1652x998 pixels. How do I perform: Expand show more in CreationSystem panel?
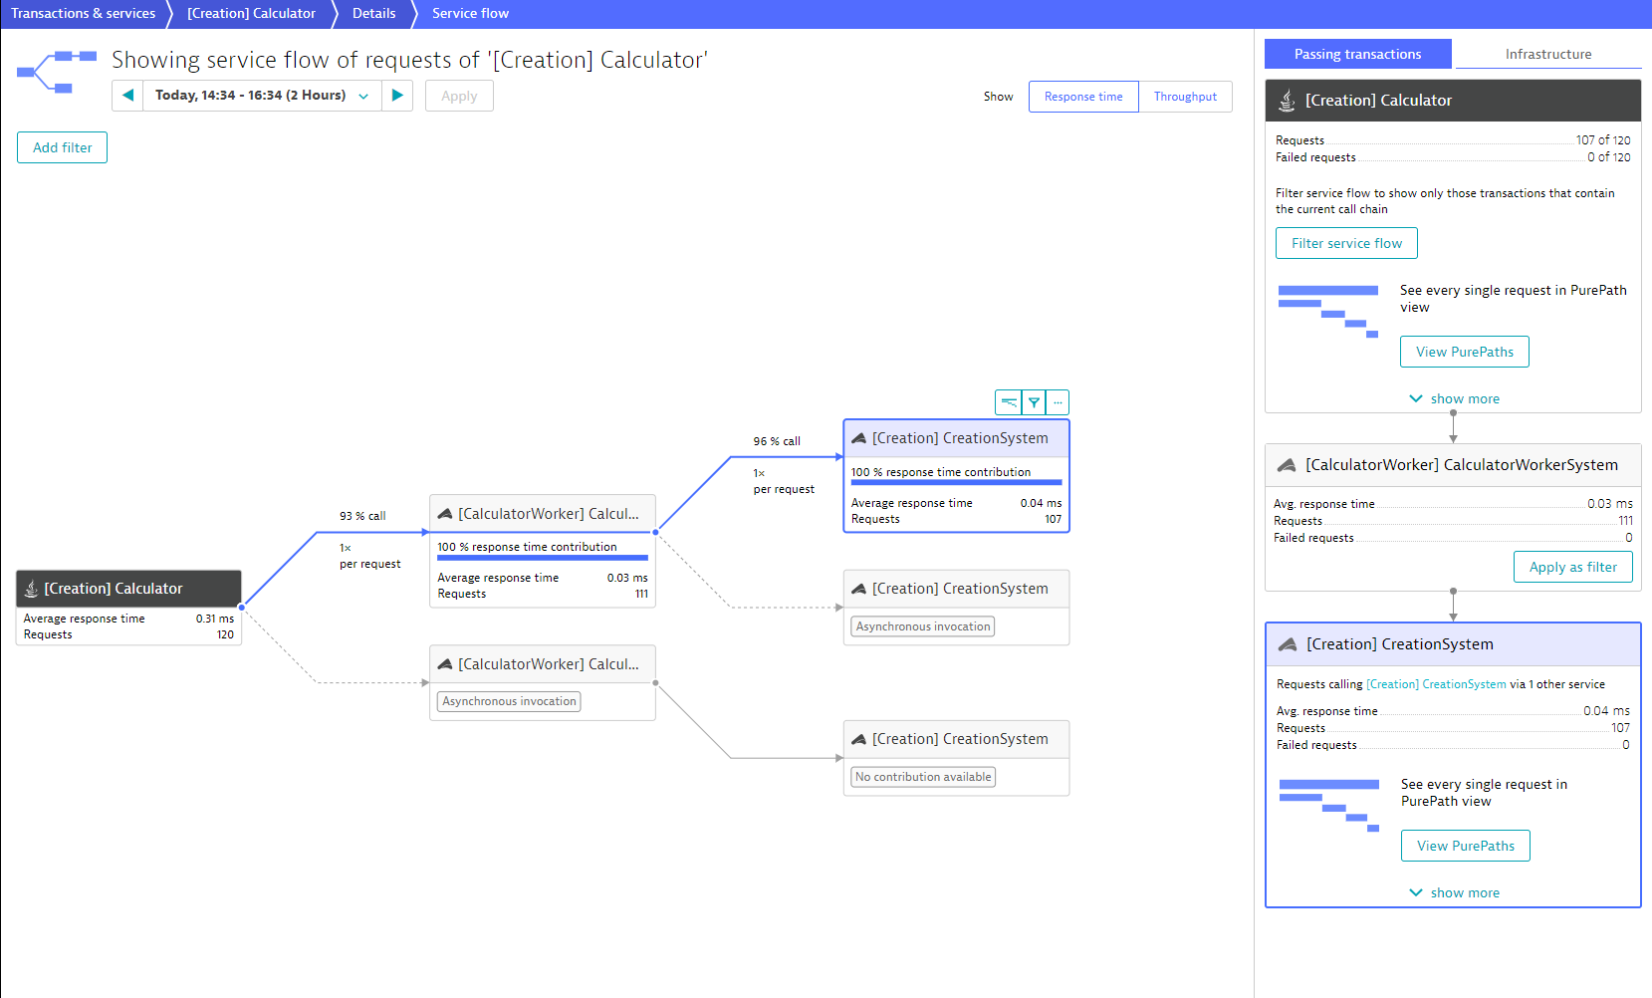(1454, 892)
